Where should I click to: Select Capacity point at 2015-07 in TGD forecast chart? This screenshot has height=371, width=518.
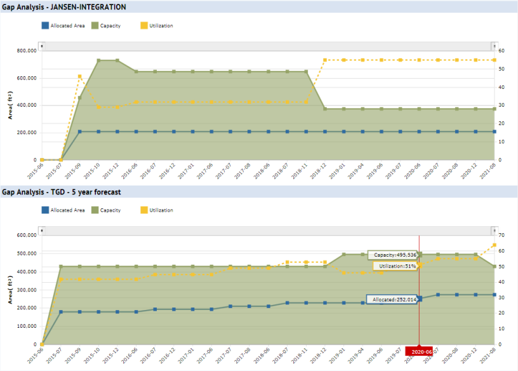[61, 267]
